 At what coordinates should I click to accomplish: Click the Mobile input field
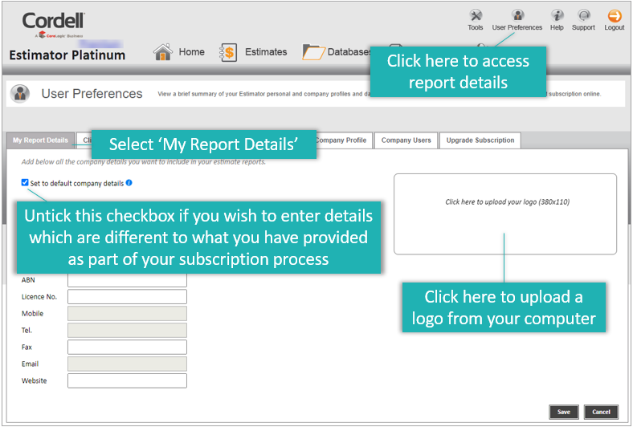point(127,314)
